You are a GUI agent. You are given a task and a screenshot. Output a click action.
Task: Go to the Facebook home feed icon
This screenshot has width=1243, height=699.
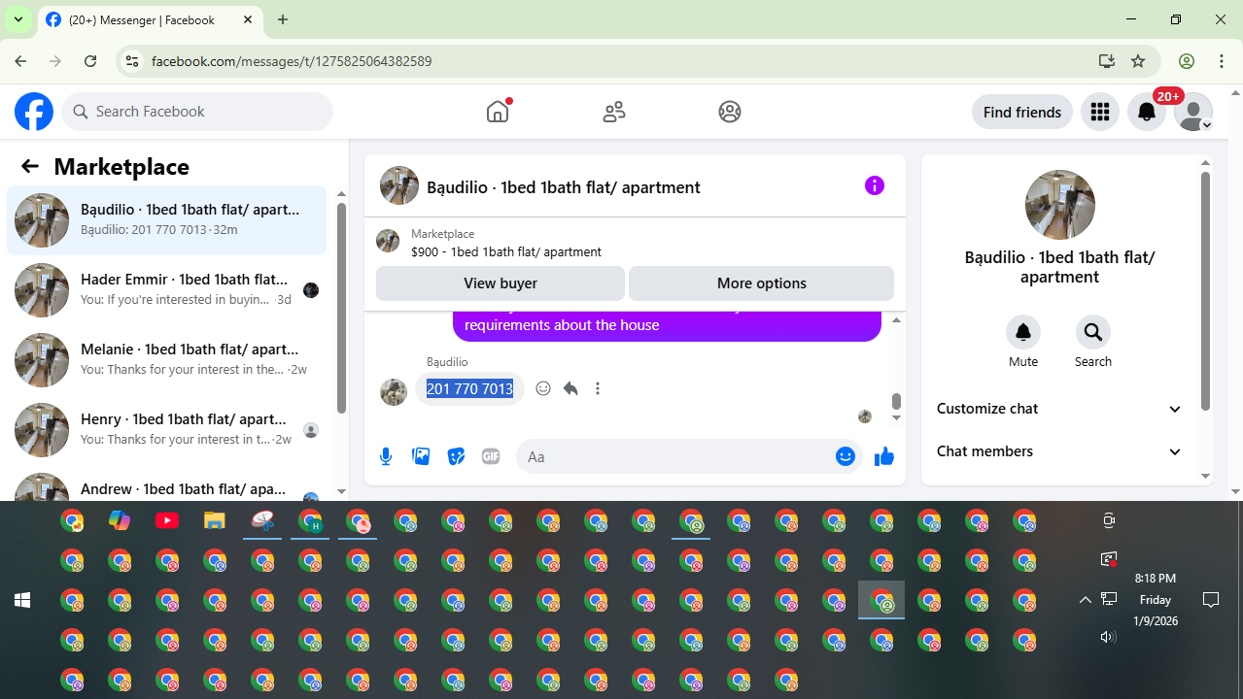(498, 112)
